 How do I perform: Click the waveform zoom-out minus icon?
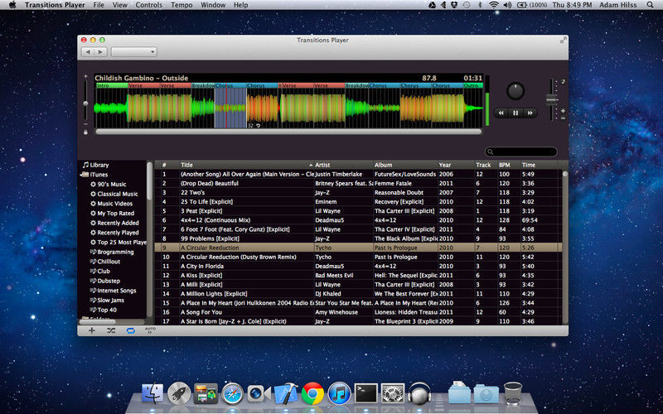click(86, 124)
